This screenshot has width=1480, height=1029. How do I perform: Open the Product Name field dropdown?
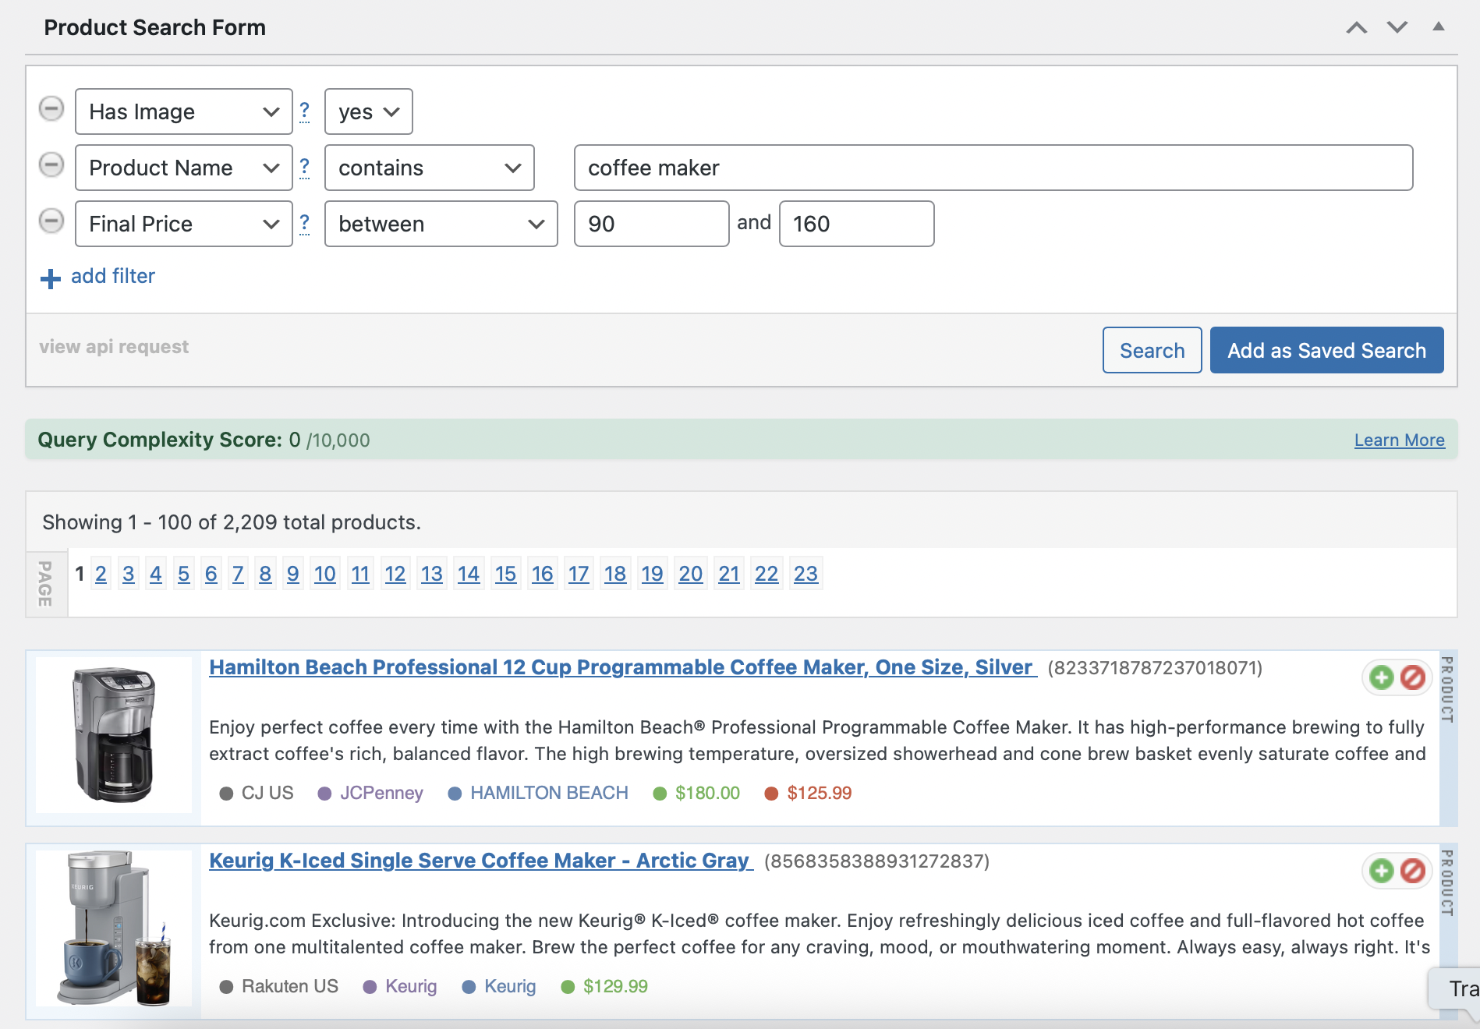pyautogui.click(x=184, y=168)
